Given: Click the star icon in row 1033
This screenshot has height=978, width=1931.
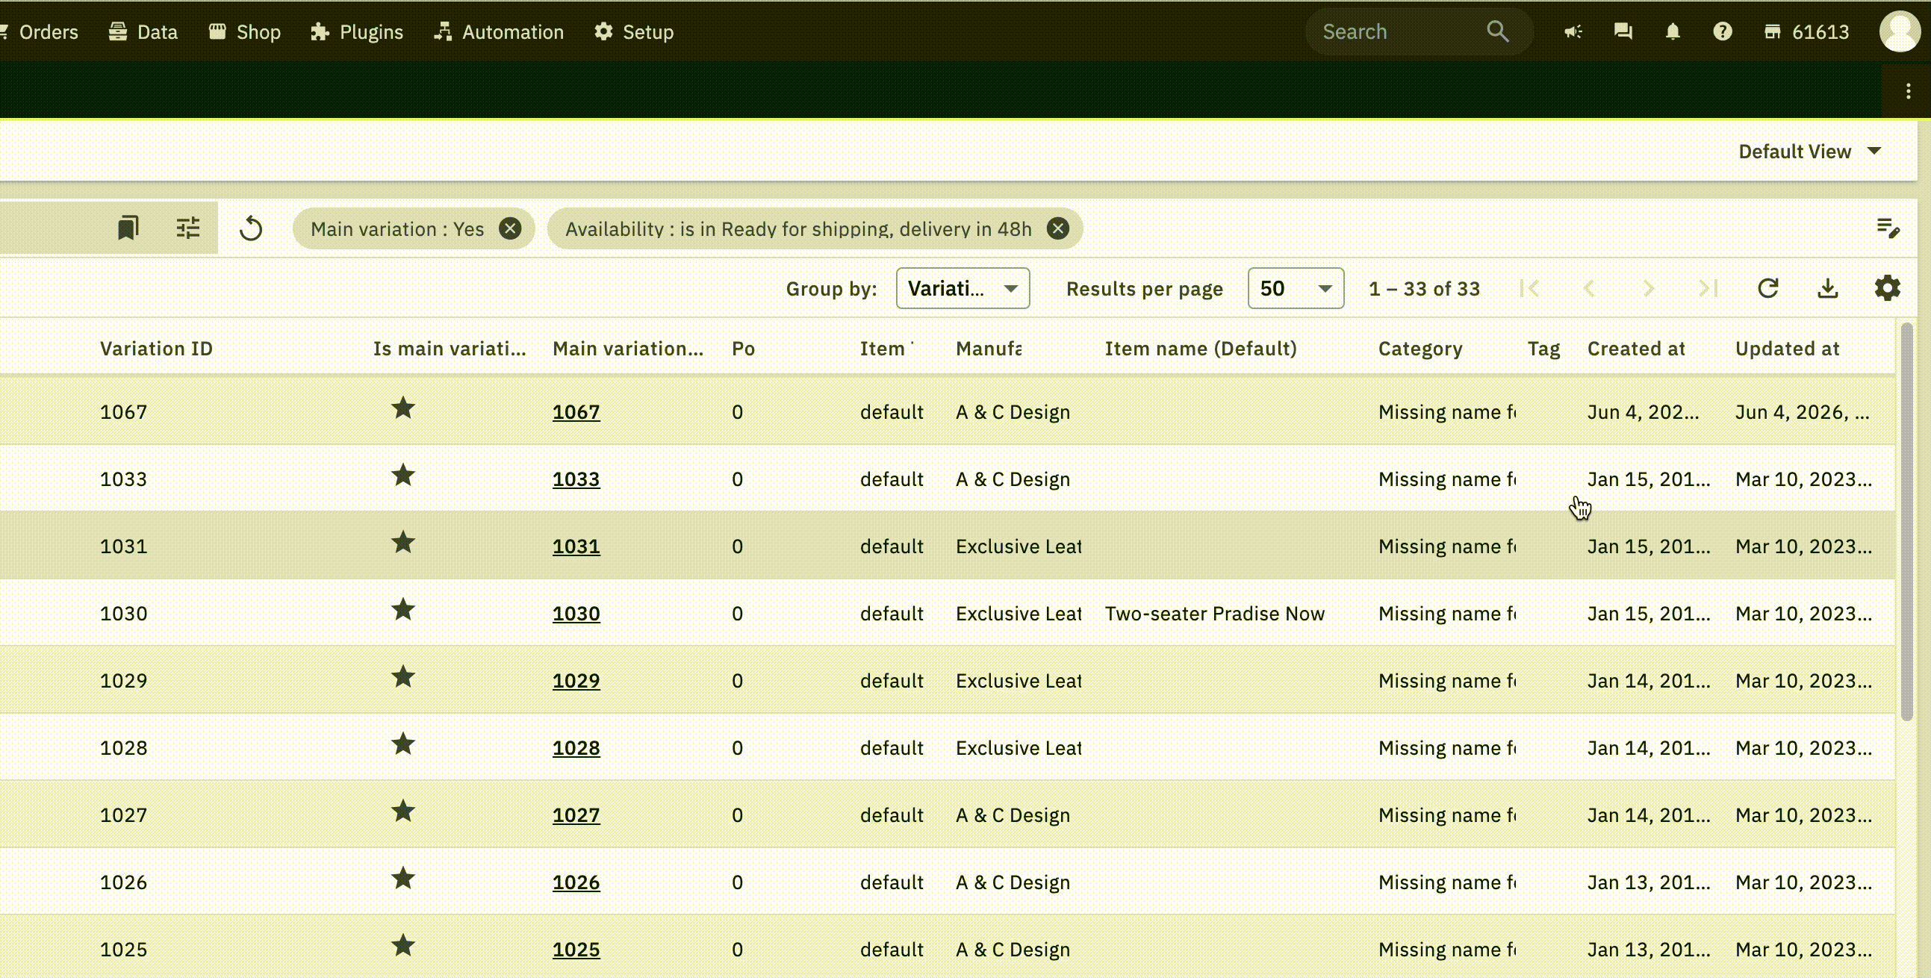Looking at the screenshot, I should pyautogui.click(x=403, y=475).
